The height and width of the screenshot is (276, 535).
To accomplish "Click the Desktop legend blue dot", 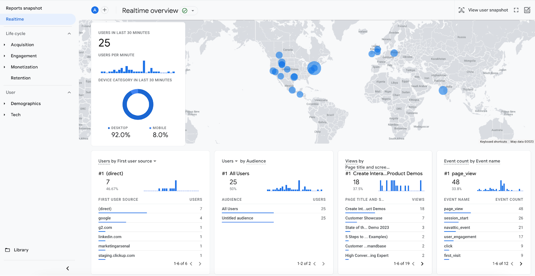I will 109,128.
